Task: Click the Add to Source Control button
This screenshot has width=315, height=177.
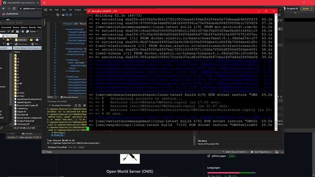Action: [x=234, y=152]
